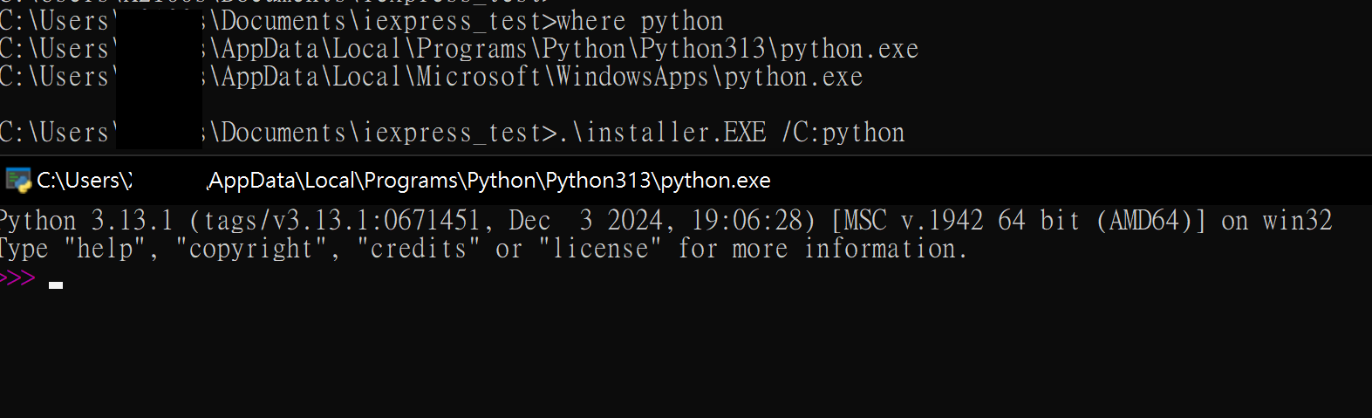Click the black redacted username block
Image resolution: width=1372 pixels, height=418 pixels.
159,77
